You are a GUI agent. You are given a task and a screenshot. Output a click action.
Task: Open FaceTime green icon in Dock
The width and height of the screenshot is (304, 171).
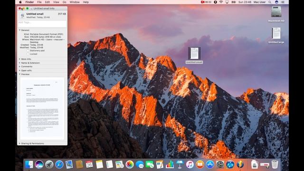(150, 165)
